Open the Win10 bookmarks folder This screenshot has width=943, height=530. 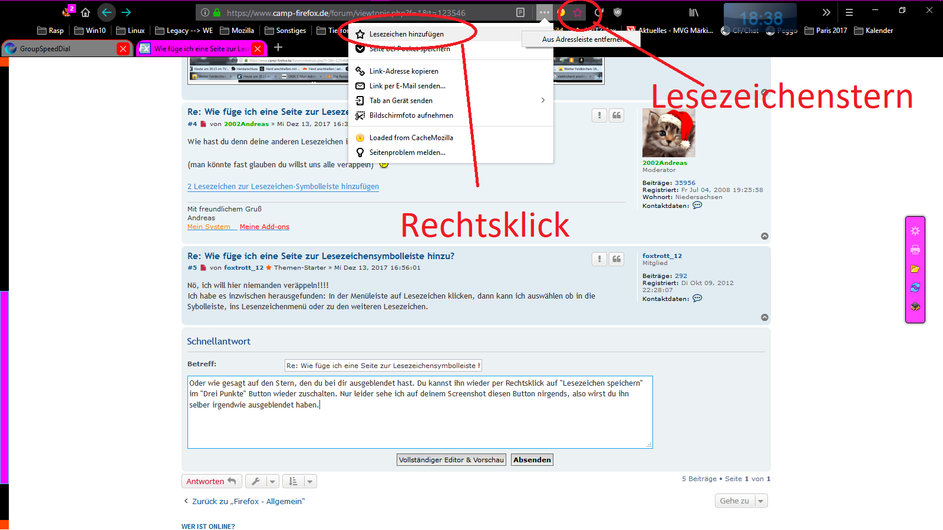point(90,31)
